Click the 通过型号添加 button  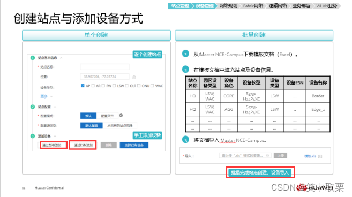[x=54, y=145]
